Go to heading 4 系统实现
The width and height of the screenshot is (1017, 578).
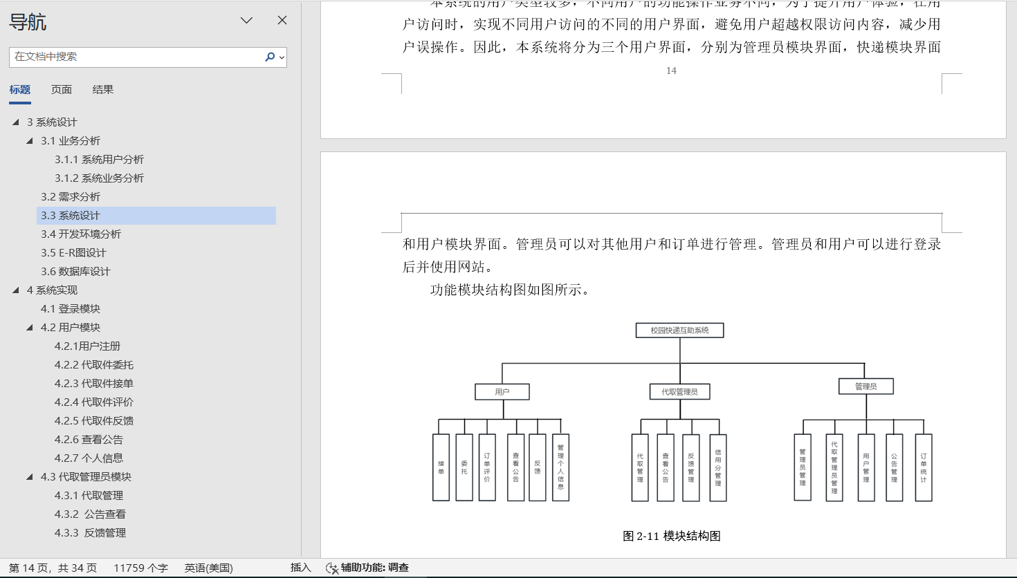pyautogui.click(x=52, y=290)
